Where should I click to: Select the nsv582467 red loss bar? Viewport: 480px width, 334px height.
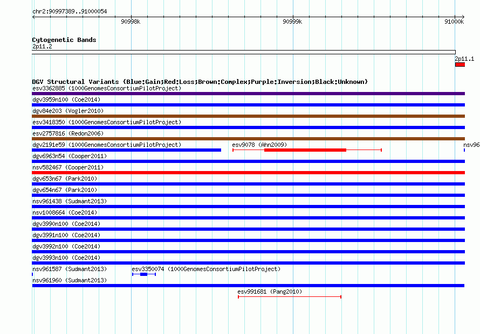(248, 173)
